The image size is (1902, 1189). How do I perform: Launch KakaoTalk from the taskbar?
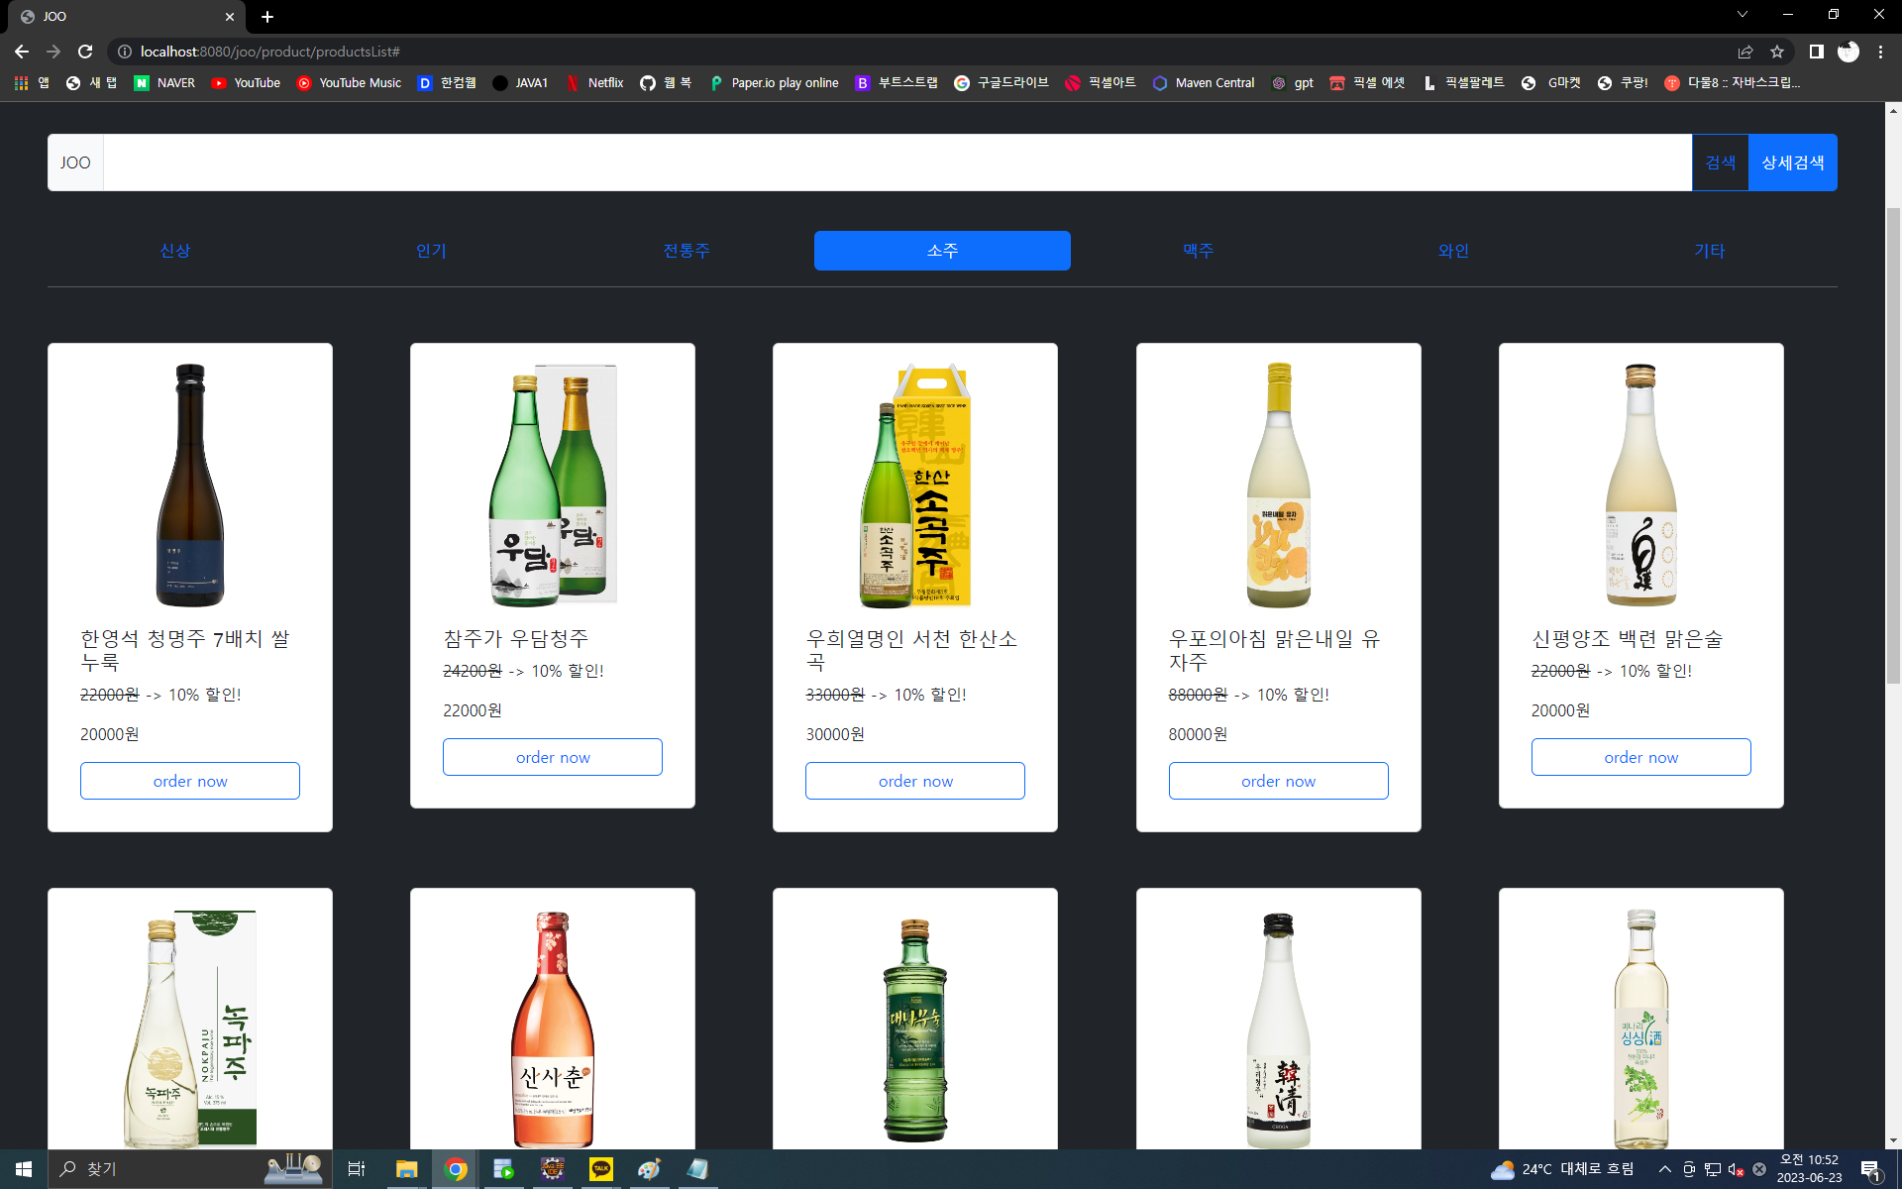point(601,1169)
